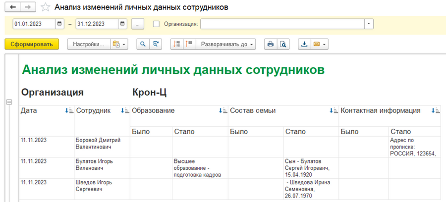Add report to favorites with star icon

(45, 7)
